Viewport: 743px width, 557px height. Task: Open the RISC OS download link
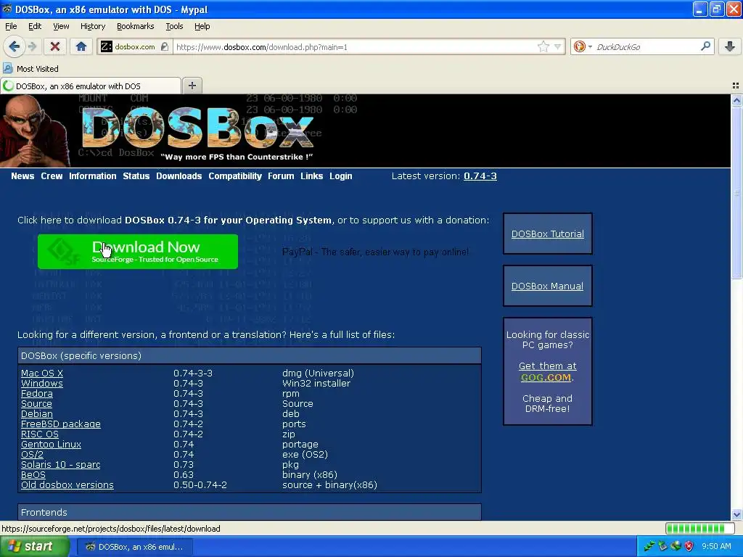coord(40,434)
